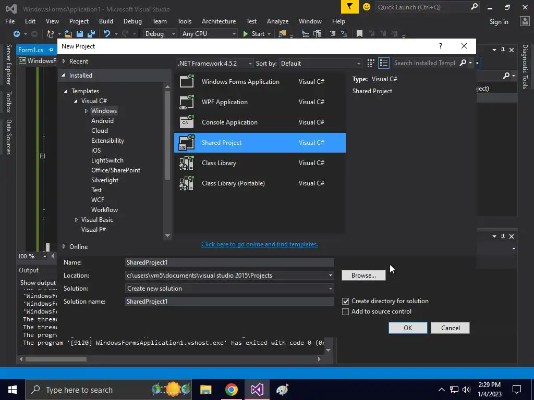Open the Build menu
This screenshot has height=400, width=534.
[106, 21]
